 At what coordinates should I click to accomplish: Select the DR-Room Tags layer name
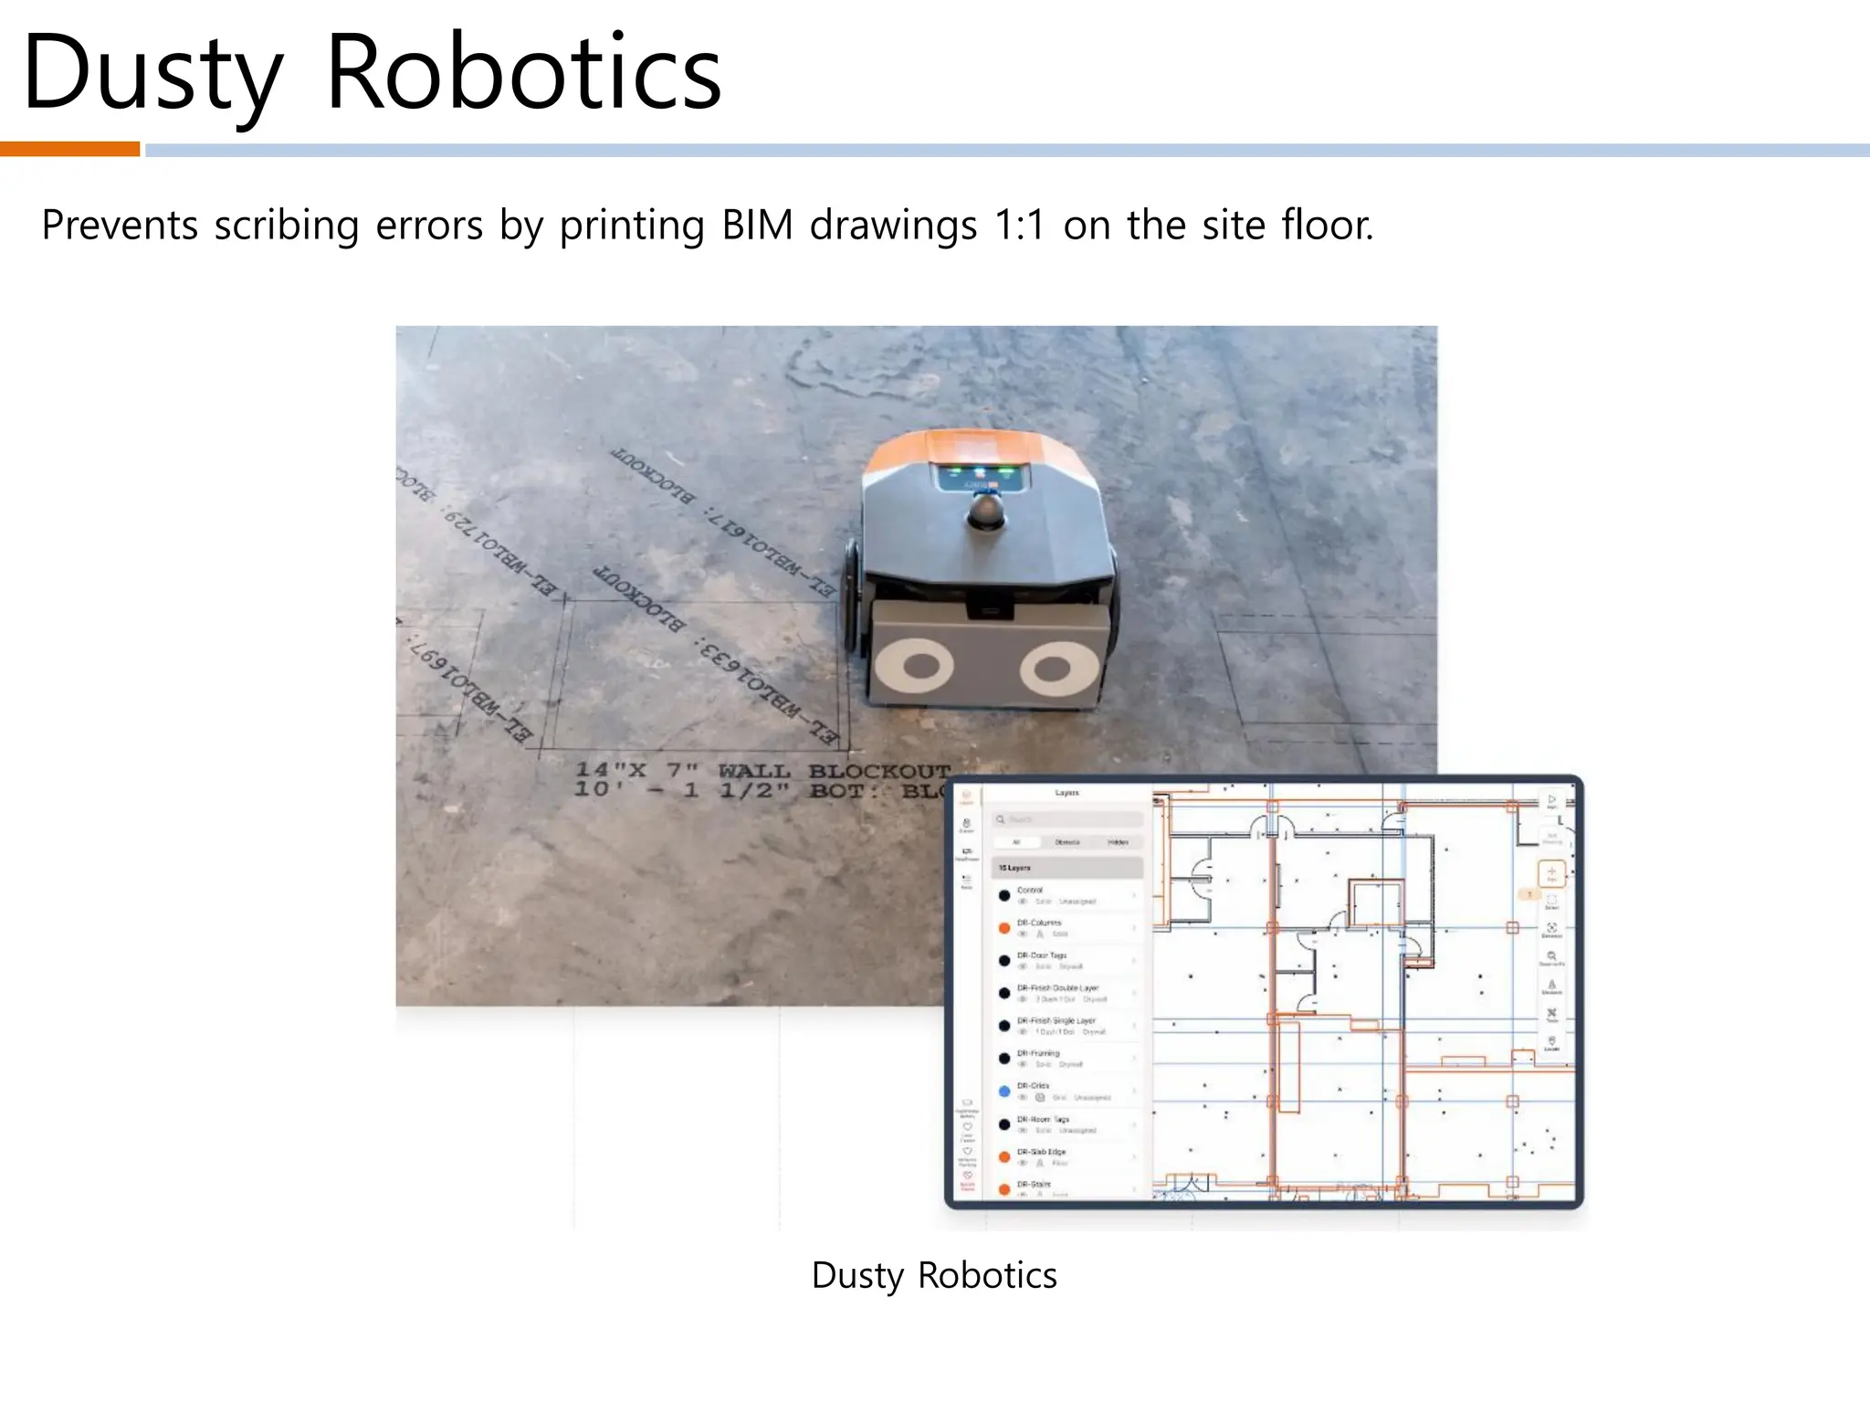click(x=1043, y=1119)
